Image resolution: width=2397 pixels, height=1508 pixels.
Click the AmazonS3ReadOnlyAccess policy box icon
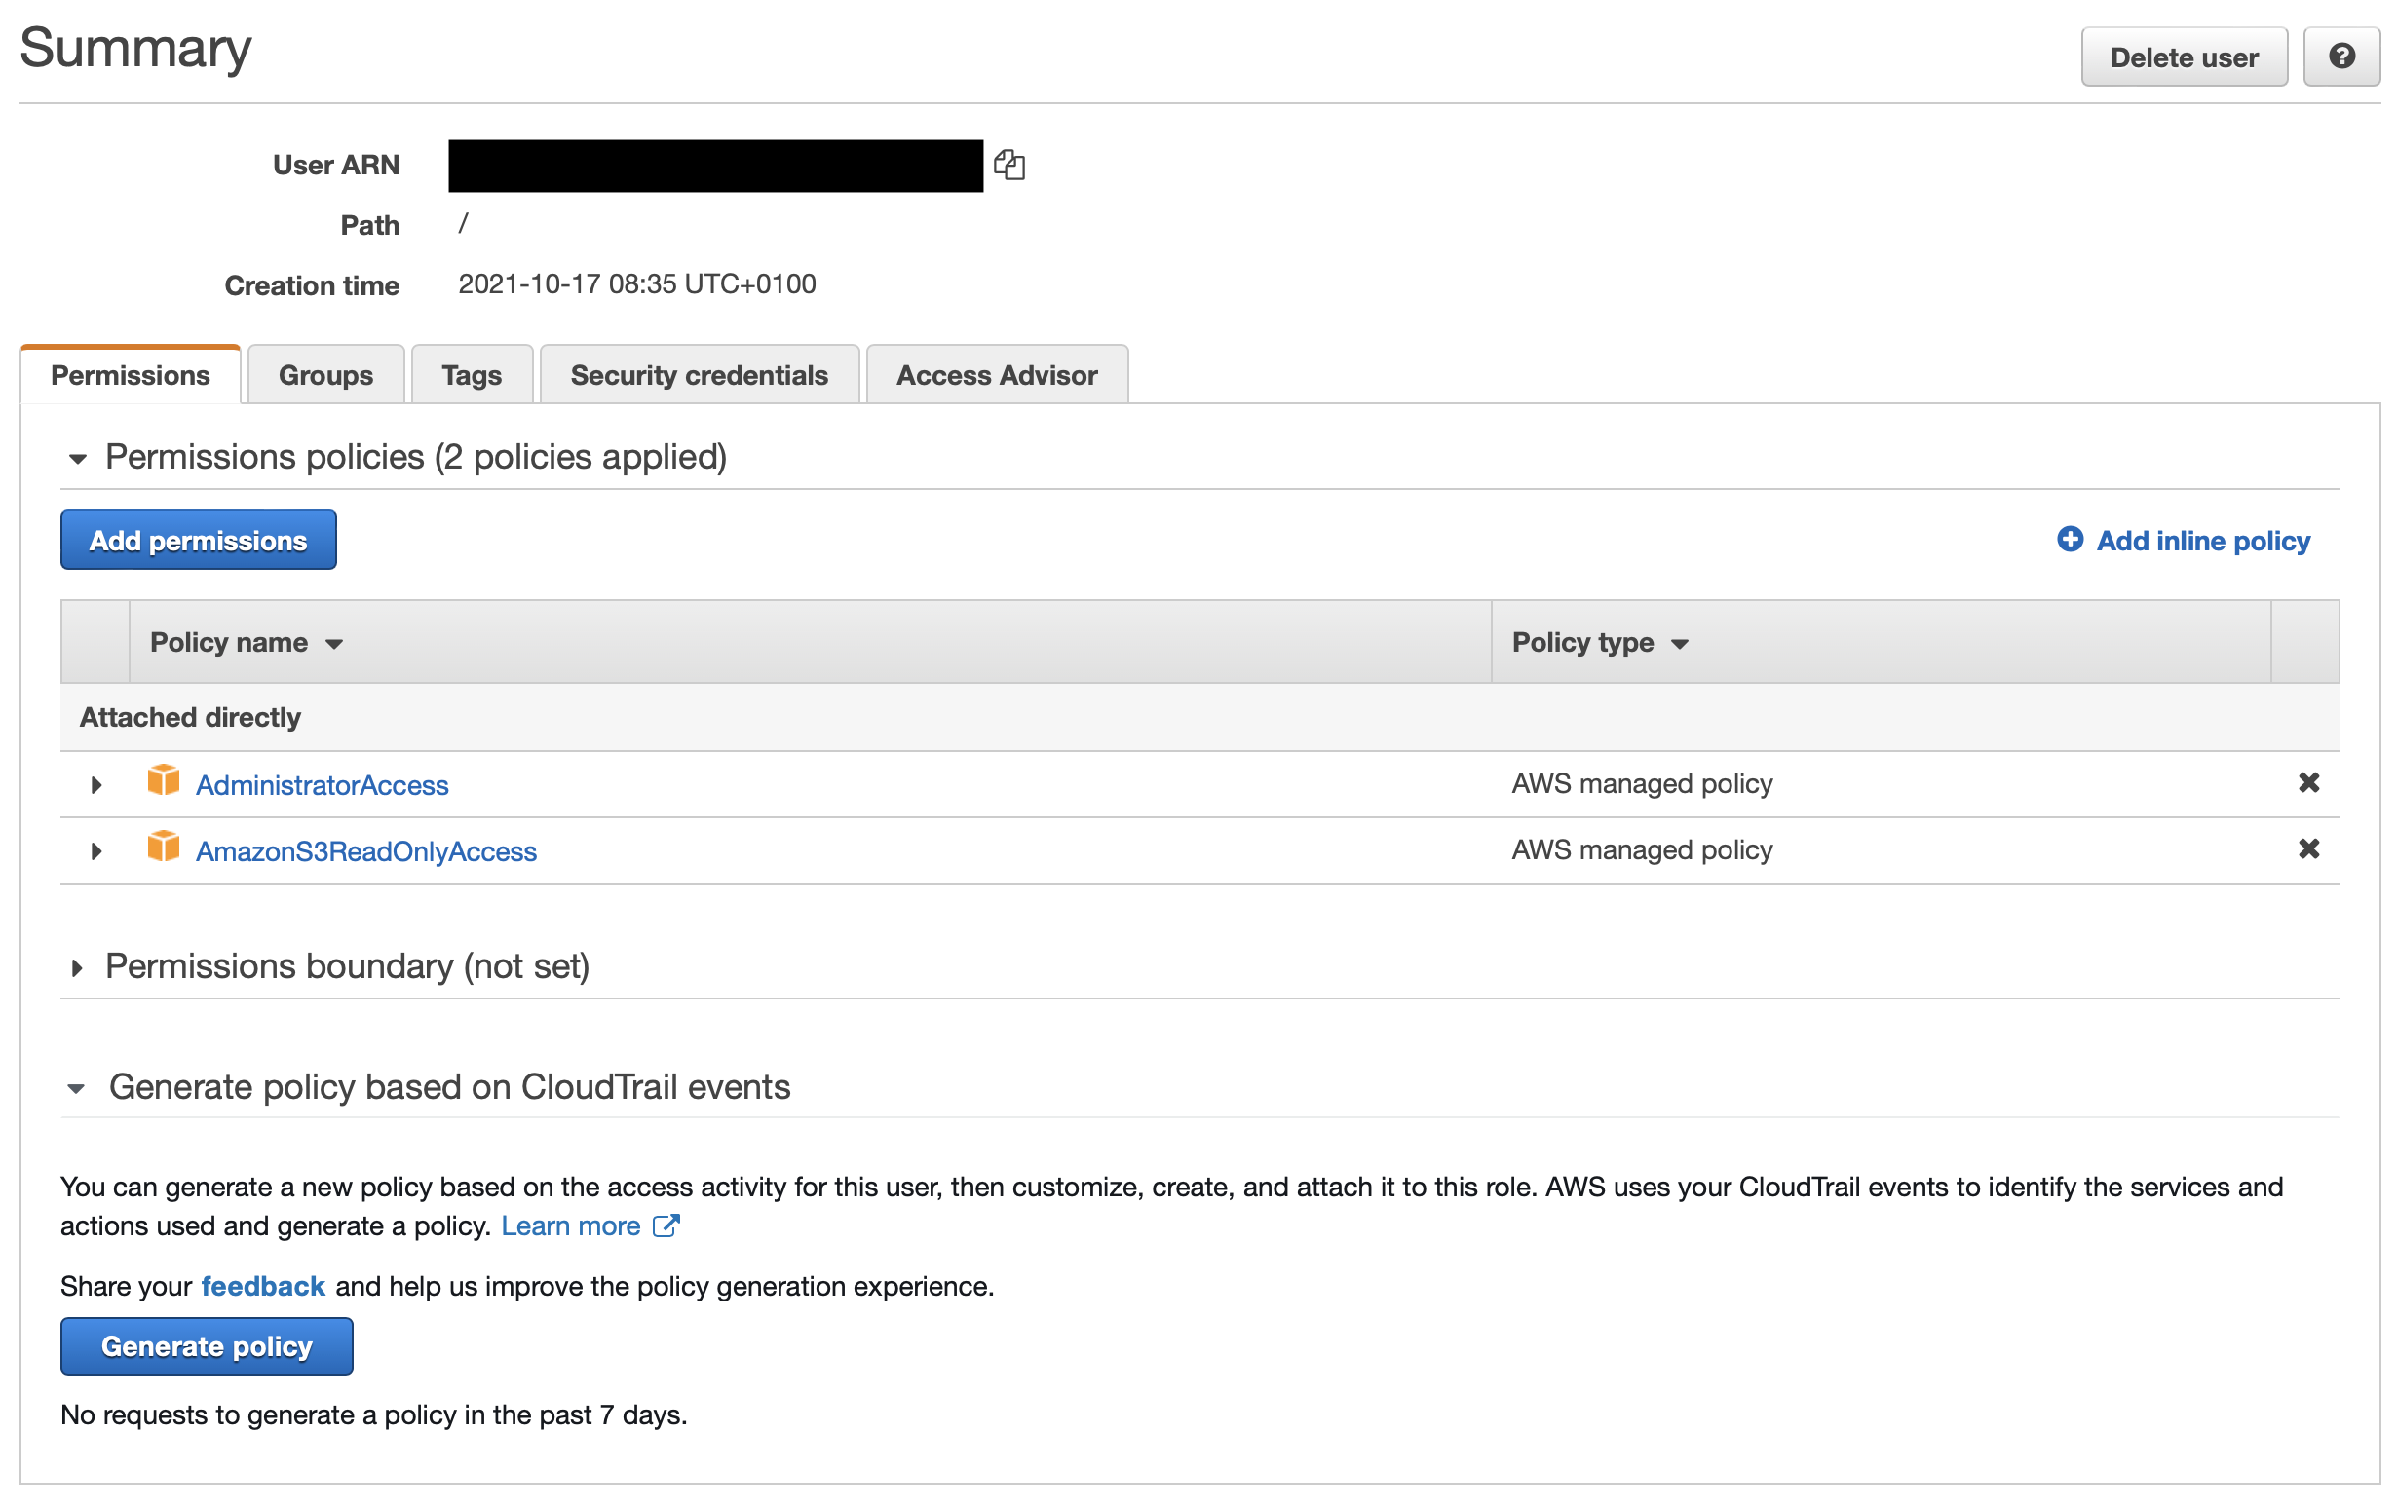[164, 848]
